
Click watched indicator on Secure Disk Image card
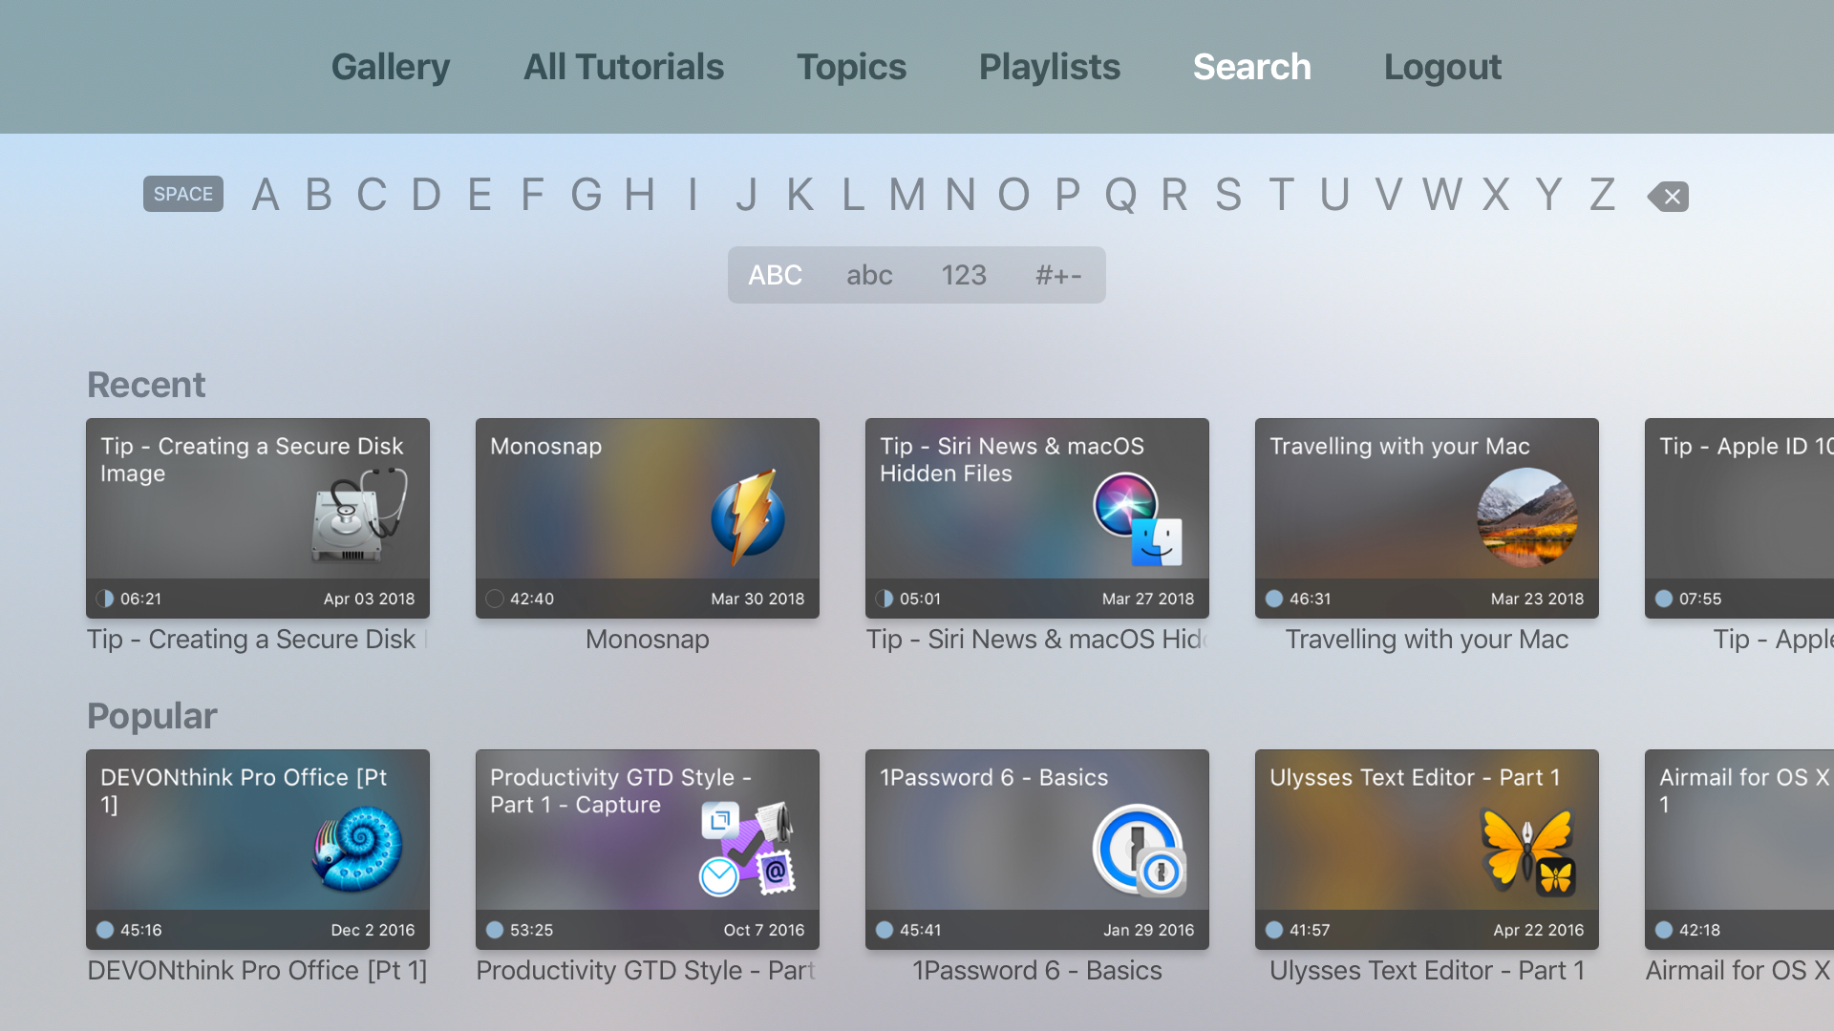pyautogui.click(x=105, y=599)
